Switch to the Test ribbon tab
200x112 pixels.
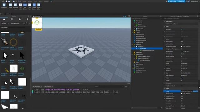coord(35,1)
